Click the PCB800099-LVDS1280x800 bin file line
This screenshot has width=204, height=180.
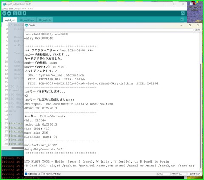[x=93, y=83]
